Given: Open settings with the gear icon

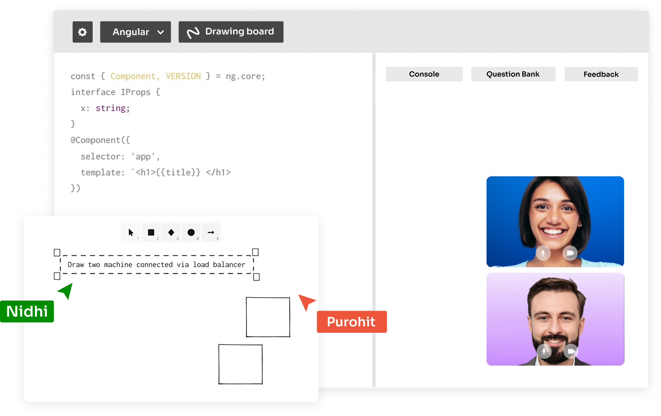Looking at the screenshot, I should coord(82,32).
